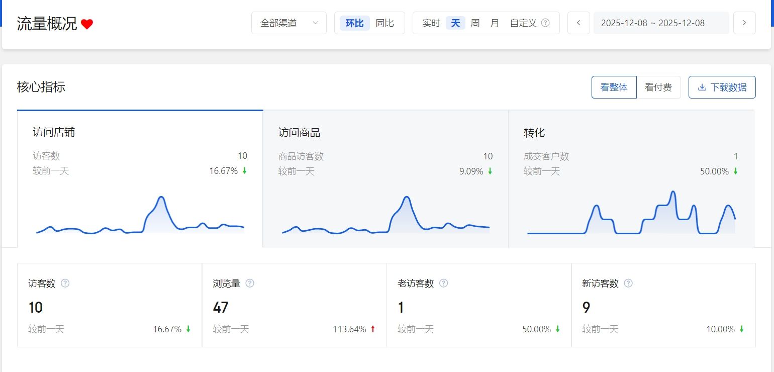This screenshot has width=774, height=372.
Task: Select 环比 comparison mode
Action: 354,23
